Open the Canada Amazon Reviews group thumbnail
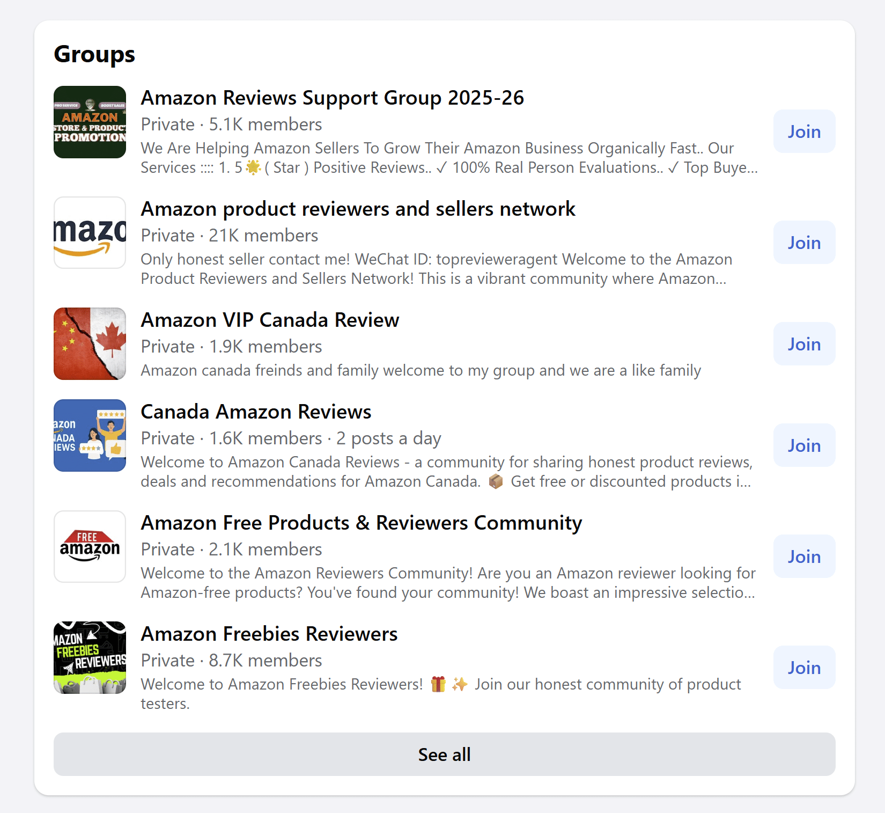 coord(90,435)
